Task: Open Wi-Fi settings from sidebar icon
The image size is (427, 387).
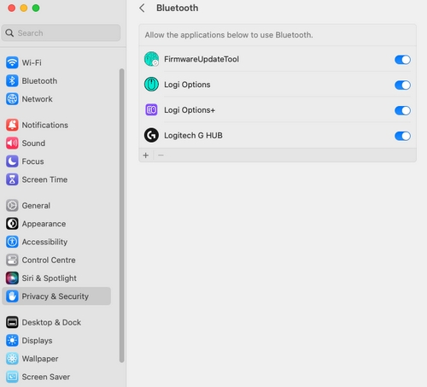Action: click(12, 62)
